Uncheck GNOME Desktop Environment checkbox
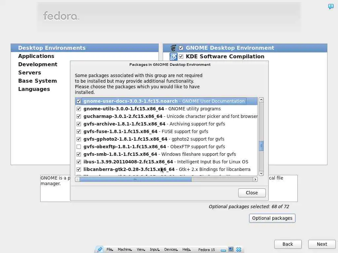This screenshot has height=253, width=338. pyautogui.click(x=181, y=48)
